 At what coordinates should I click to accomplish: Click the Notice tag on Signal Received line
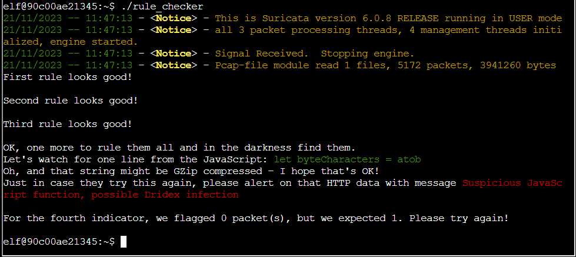[174, 54]
